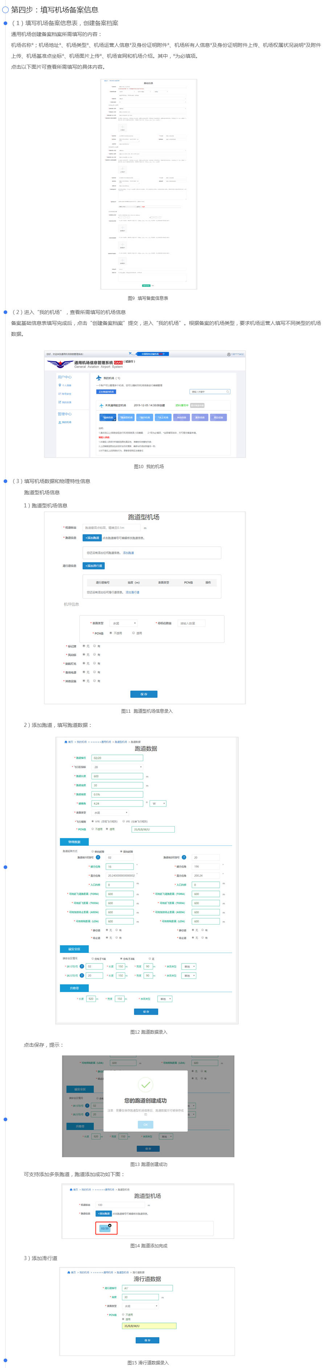Select the VFR flight rule radio button
The image size is (336, 1368).
point(92,821)
